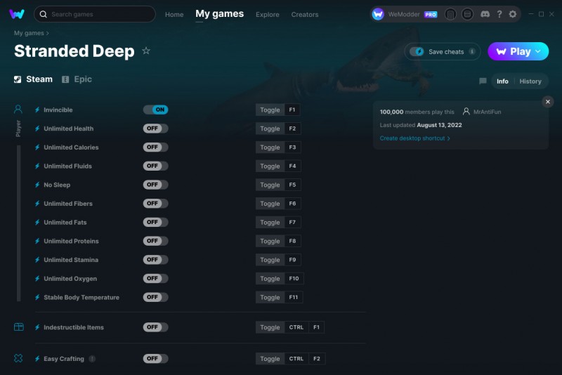Click the Search games input field
The height and width of the screenshot is (375, 562).
(95, 14)
